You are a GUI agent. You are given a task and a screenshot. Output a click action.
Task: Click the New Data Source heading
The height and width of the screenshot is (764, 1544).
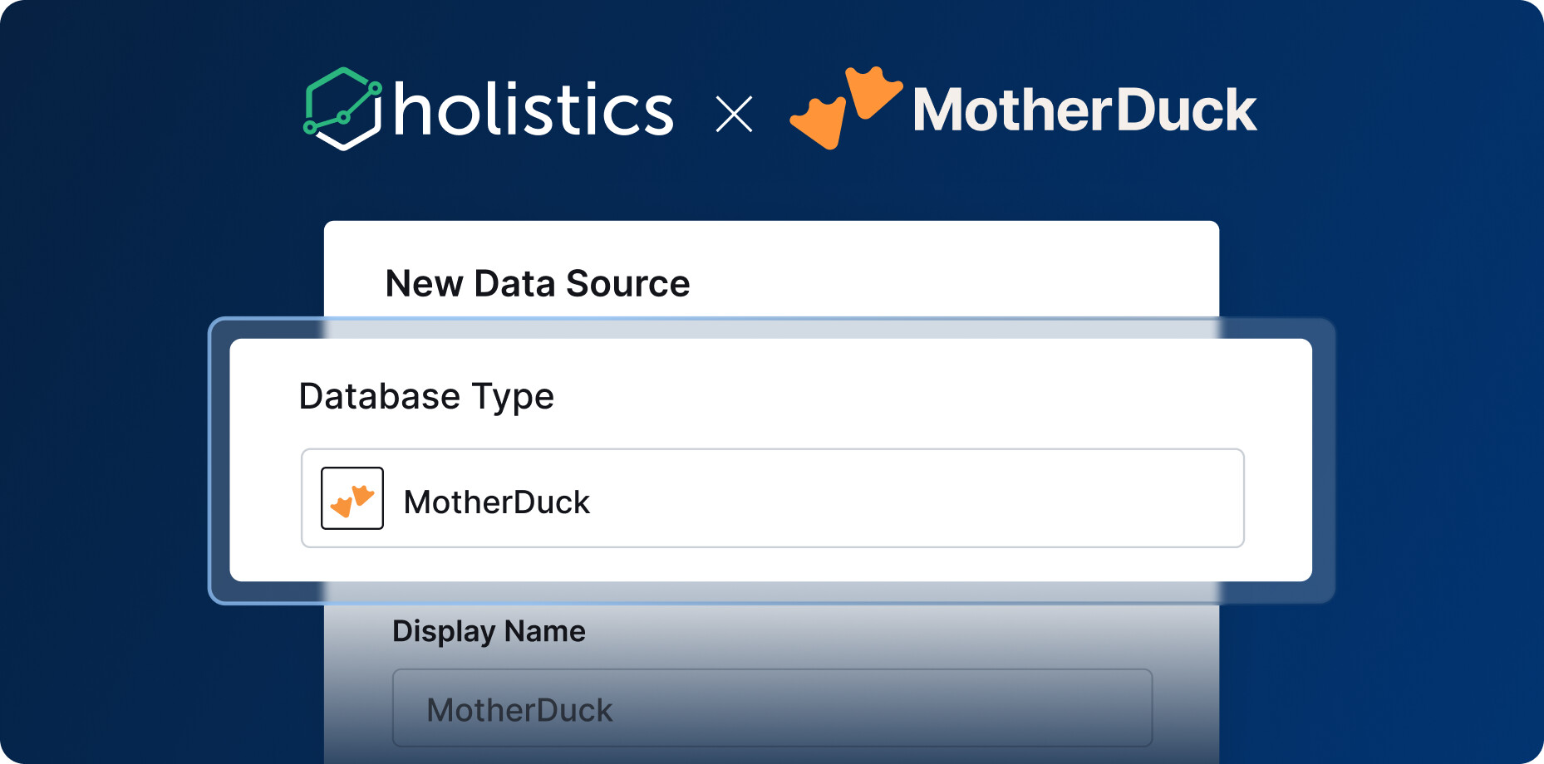tap(538, 283)
